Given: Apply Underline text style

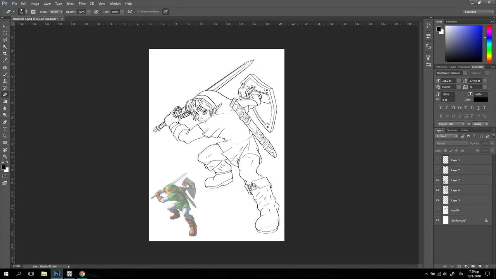Looking at the screenshot, I should click(478, 108).
